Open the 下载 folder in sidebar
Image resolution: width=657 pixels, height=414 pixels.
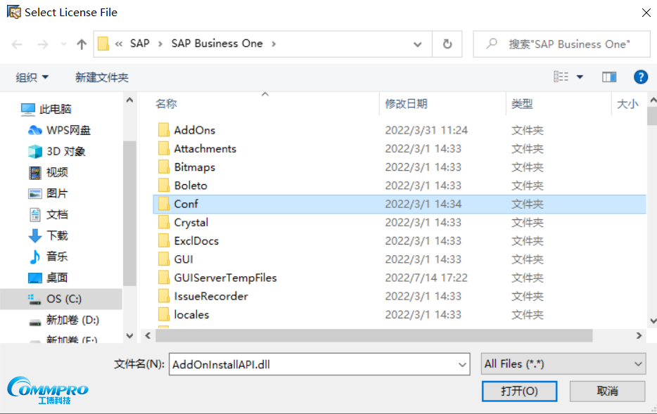pyautogui.click(x=57, y=235)
